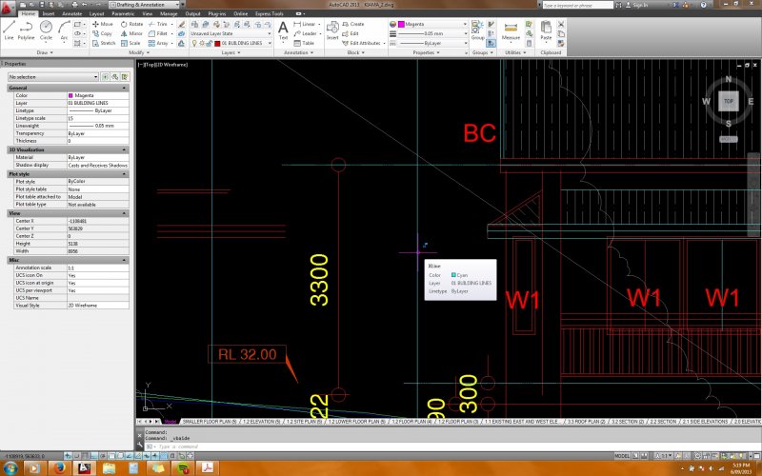Open the Insert block tool

[332, 30]
